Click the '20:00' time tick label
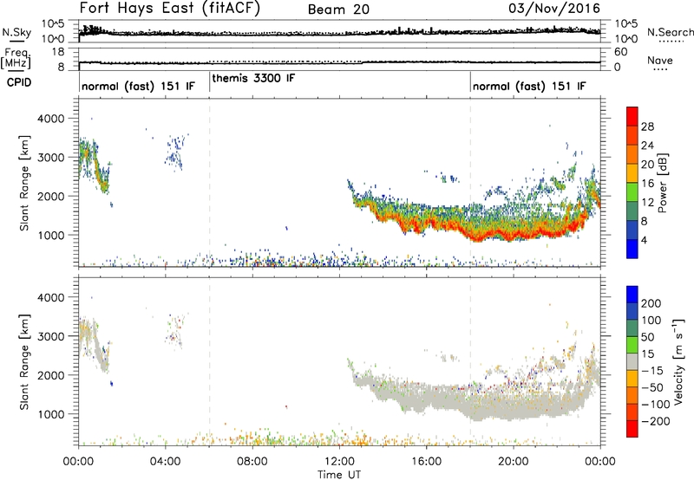694x480 pixels. tap(514, 462)
